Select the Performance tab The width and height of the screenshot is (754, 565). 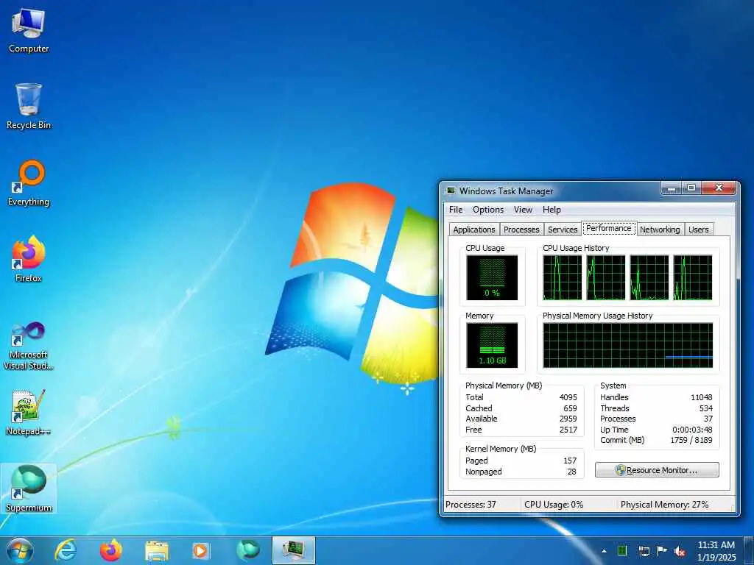click(x=609, y=228)
